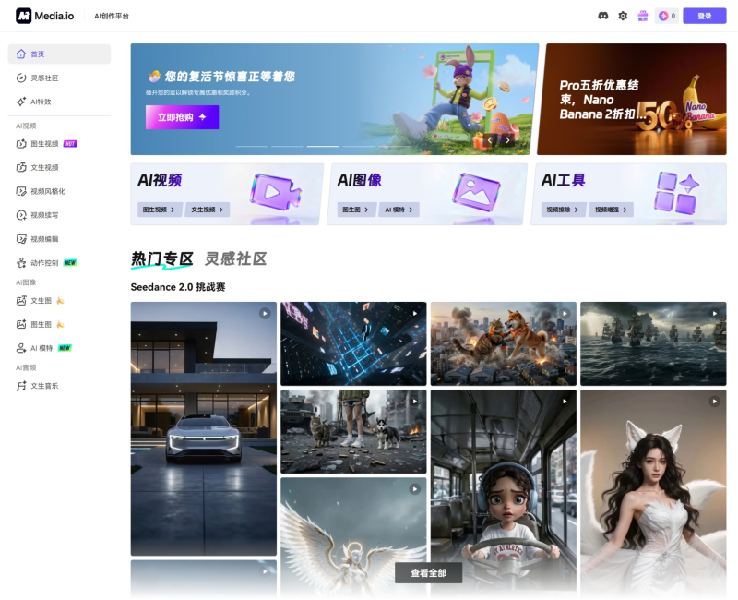
Task: Advance the banner carousel with right arrow
Action: pyautogui.click(x=506, y=140)
